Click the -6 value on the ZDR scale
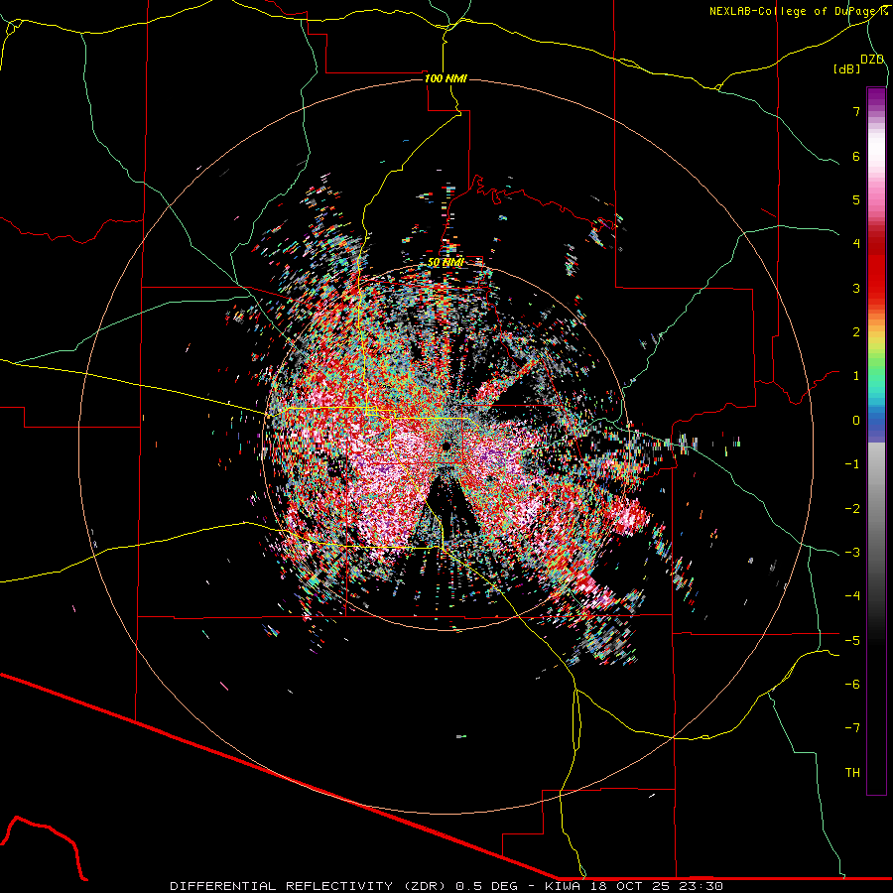The image size is (893, 893). (852, 685)
